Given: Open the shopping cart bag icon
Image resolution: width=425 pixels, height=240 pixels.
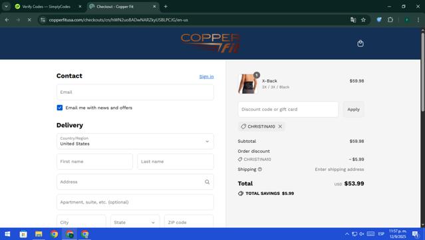Looking at the screenshot, I should coord(360,43).
